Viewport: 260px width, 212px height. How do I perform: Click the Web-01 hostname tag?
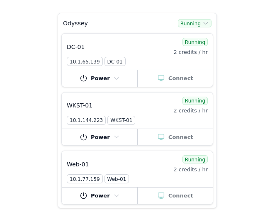[x=117, y=179]
